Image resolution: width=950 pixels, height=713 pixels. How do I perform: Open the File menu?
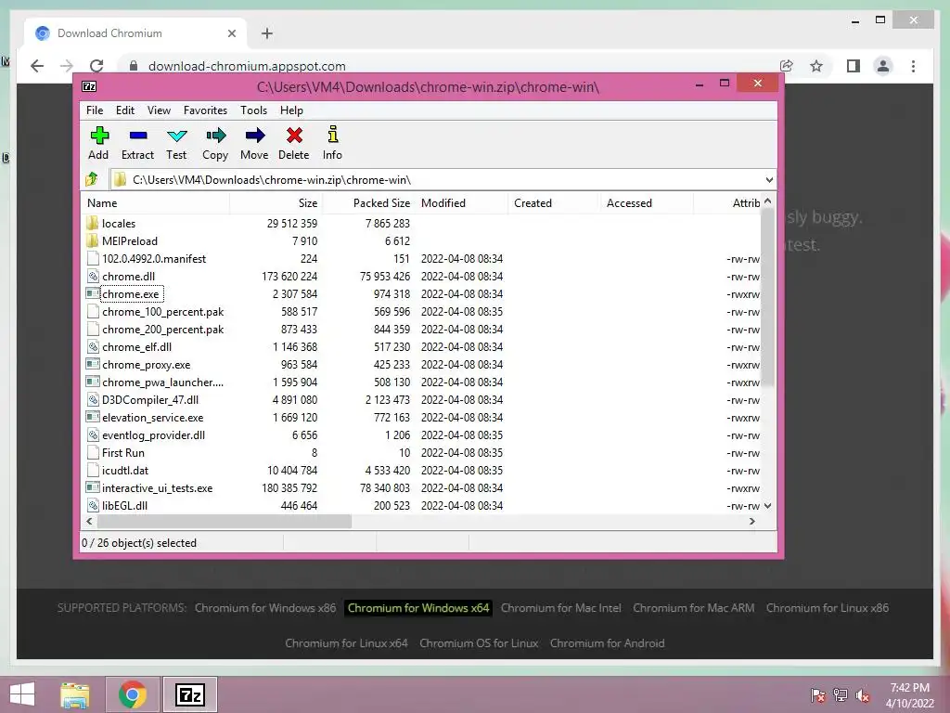95,110
